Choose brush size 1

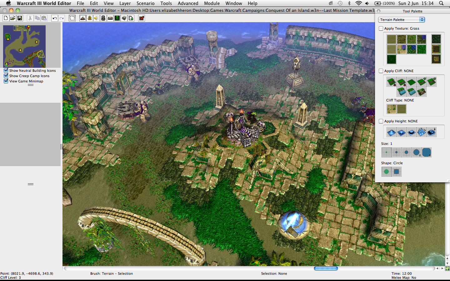tap(387, 152)
